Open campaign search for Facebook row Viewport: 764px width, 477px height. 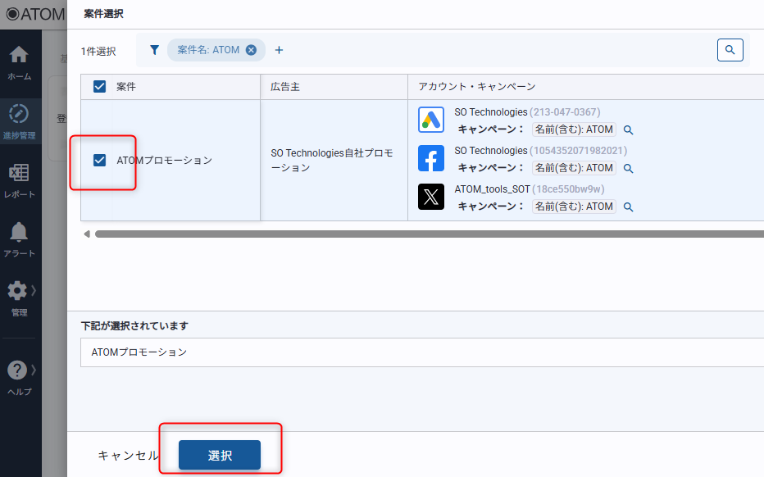[629, 168]
